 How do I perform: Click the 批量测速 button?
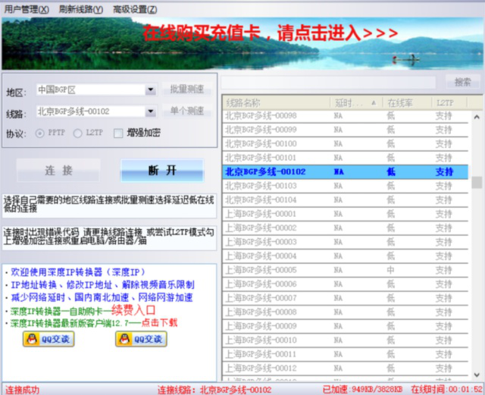(x=187, y=89)
